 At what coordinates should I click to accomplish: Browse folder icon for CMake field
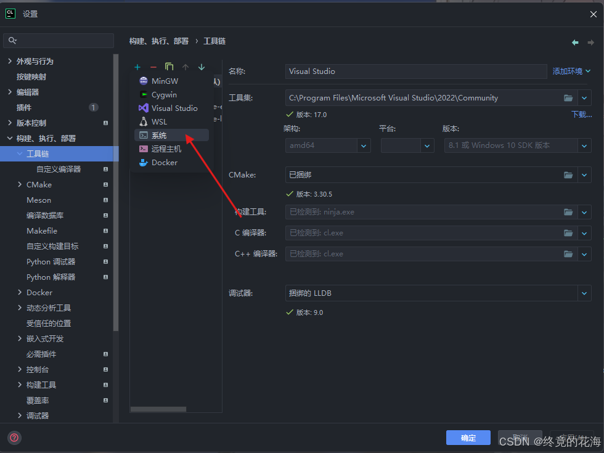[568, 175]
